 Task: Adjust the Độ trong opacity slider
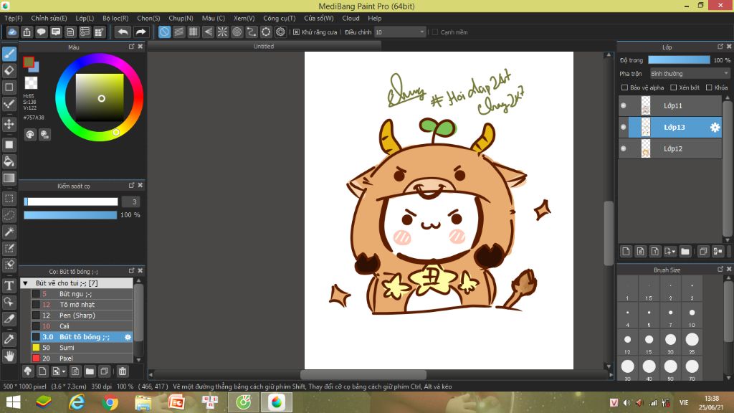pyautogui.click(x=679, y=60)
